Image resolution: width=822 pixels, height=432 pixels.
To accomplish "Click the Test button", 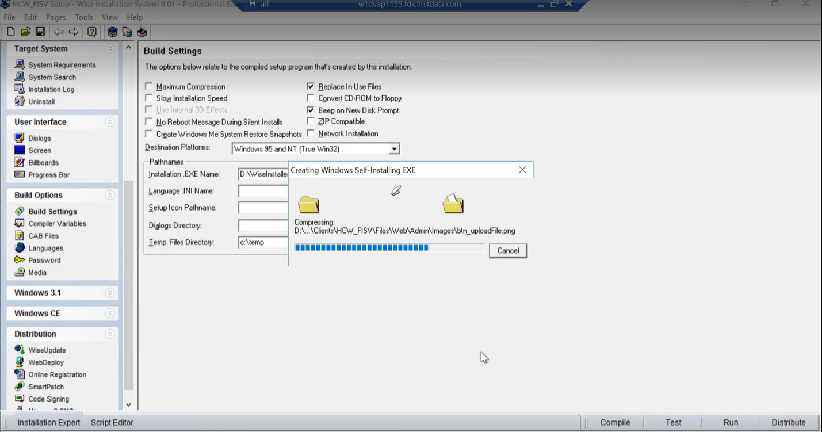I will click(674, 422).
